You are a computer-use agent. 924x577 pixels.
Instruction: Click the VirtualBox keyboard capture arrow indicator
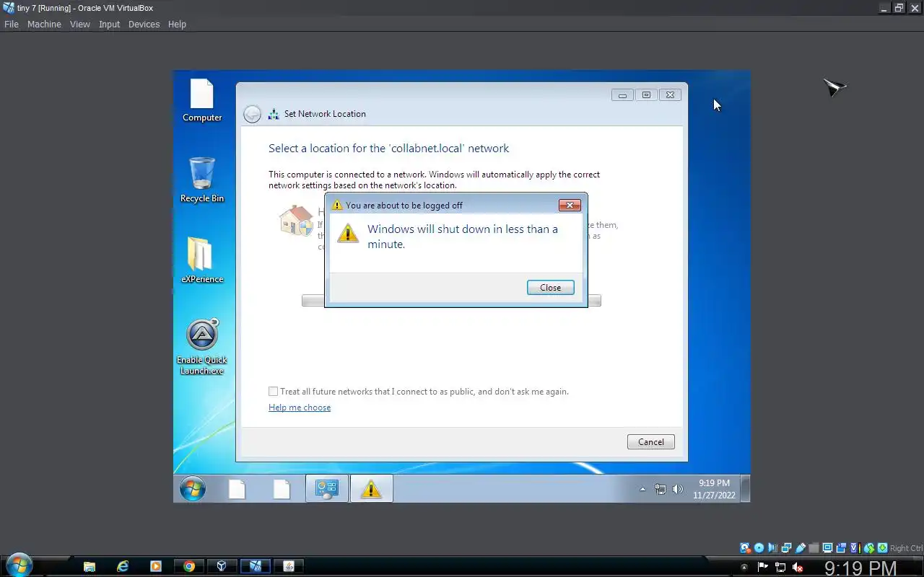pyautogui.click(x=882, y=548)
